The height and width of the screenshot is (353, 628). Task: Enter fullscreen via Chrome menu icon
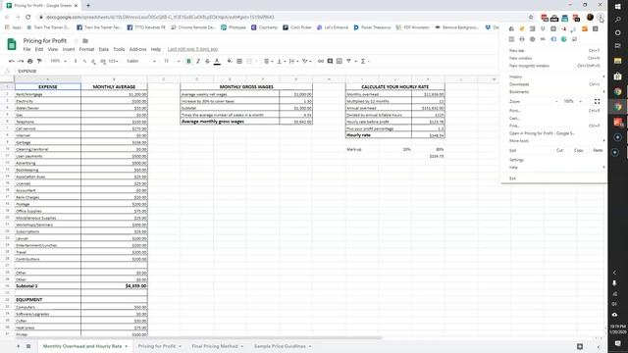coord(598,102)
